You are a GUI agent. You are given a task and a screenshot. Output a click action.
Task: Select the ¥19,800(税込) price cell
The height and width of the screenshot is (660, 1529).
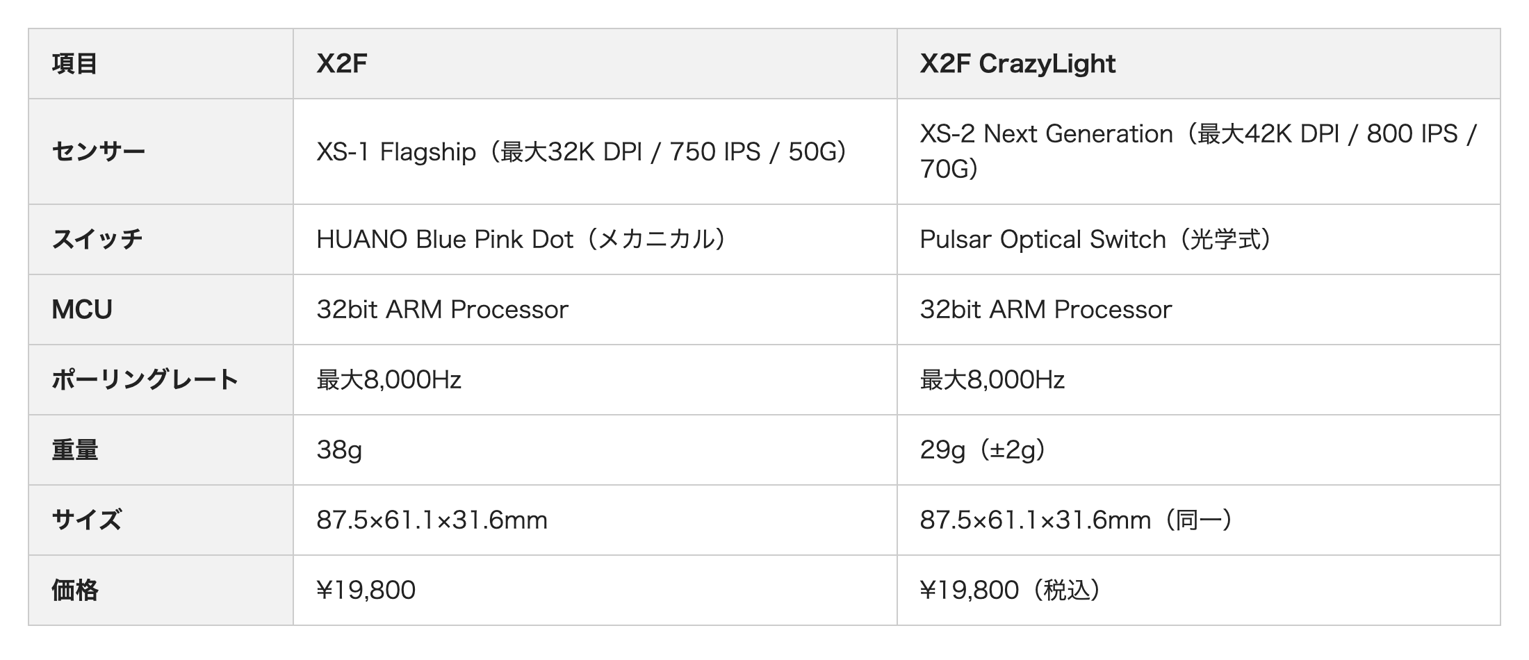(x=1198, y=591)
